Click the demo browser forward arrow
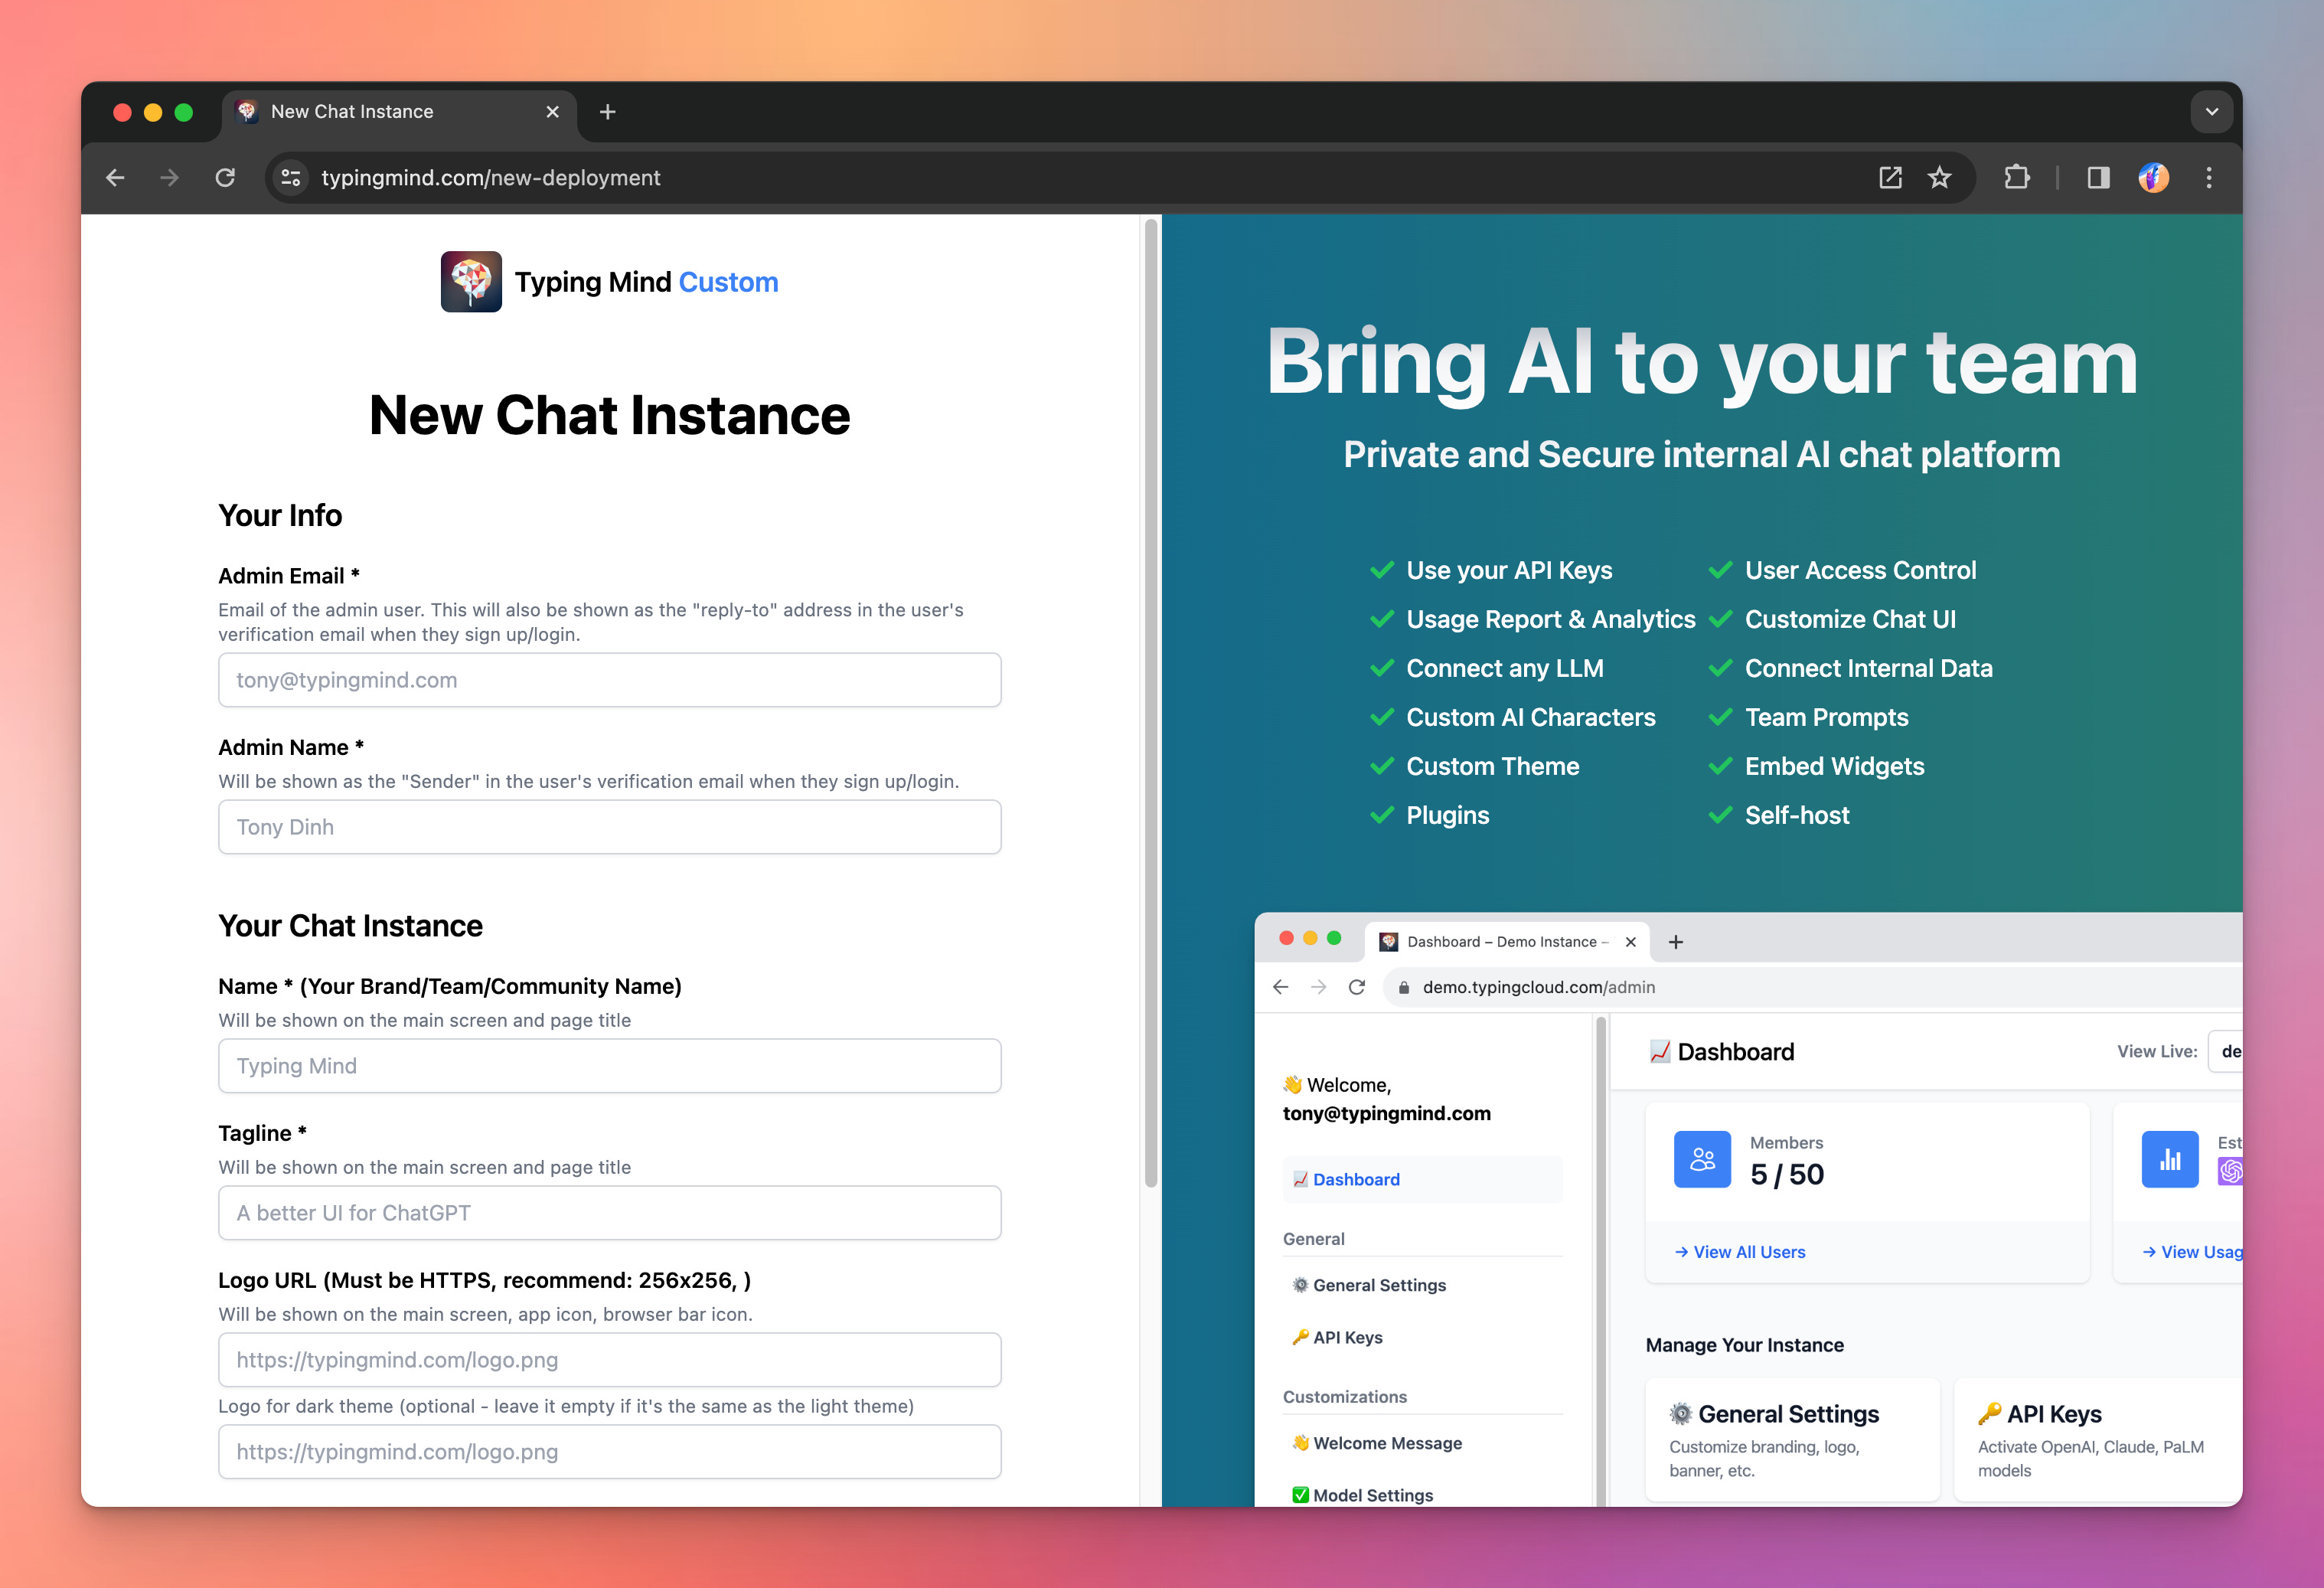 pyautogui.click(x=1319, y=988)
